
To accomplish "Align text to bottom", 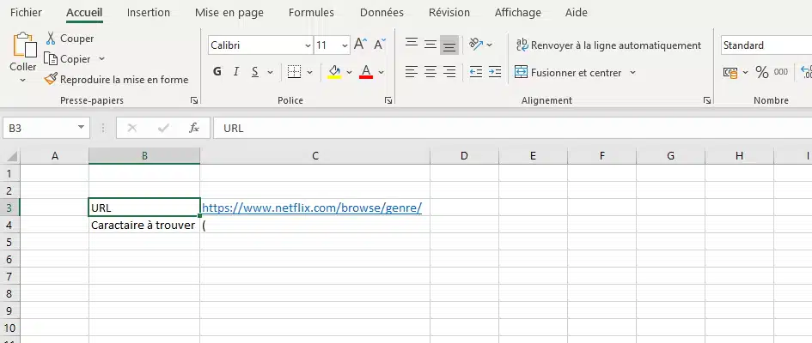I will 449,45.
